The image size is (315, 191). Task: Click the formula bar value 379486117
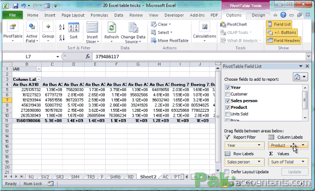coord(107,57)
